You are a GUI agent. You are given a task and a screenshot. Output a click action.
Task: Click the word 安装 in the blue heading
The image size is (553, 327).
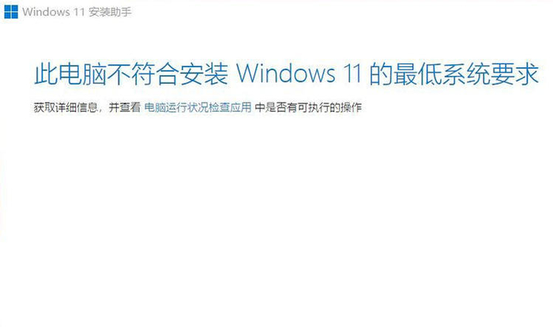point(204,74)
